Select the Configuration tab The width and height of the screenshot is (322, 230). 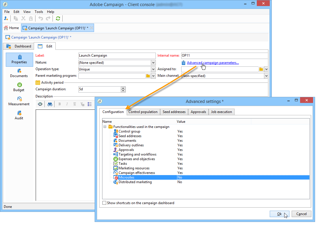point(113,112)
